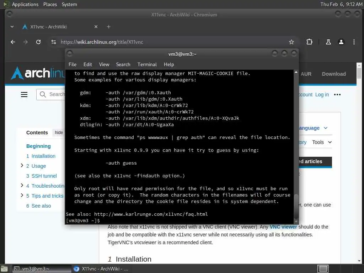Go back in Chromium browser

[x=13, y=42]
